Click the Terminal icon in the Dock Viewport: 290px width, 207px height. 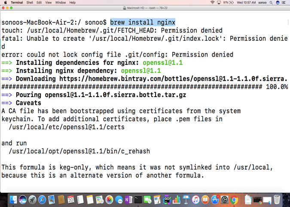[x=138, y=200]
